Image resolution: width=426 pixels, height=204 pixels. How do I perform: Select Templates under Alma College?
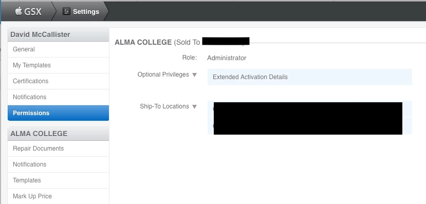pos(58,180)
